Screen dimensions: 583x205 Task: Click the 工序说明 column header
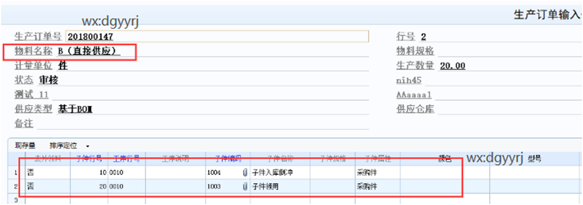(x=175, y=159)
